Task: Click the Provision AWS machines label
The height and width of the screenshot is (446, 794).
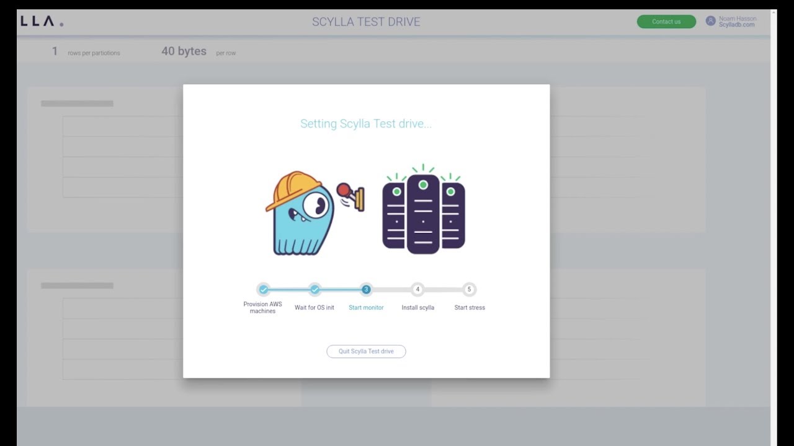Action: coord(262,307)
